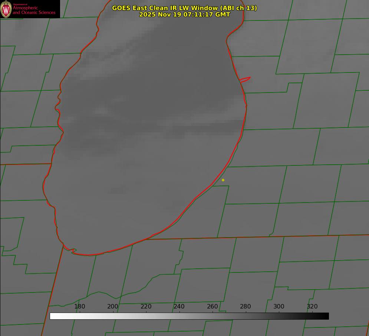Click the "Atmospheric and Oceanic Sciences" text
The width and height of the screenshot is (369, 336).
pyautogui.click(x=34, y=10)
